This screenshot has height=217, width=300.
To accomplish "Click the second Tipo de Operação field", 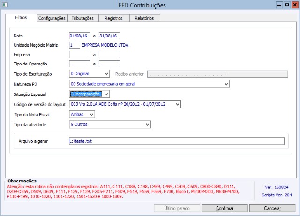I will (109, 64).
